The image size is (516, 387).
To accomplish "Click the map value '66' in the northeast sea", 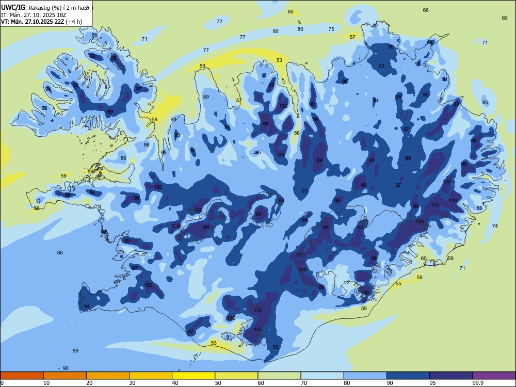I will (426, 10).
